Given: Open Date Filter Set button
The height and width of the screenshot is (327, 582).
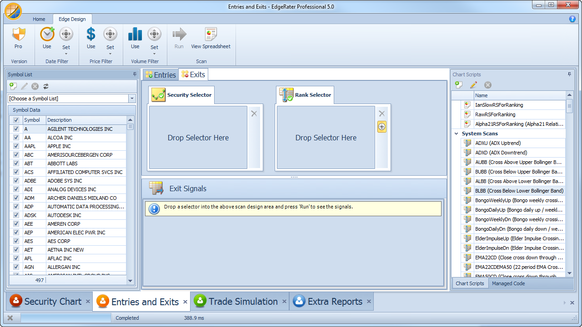Looking at the screenshot, I should [66, 40].
